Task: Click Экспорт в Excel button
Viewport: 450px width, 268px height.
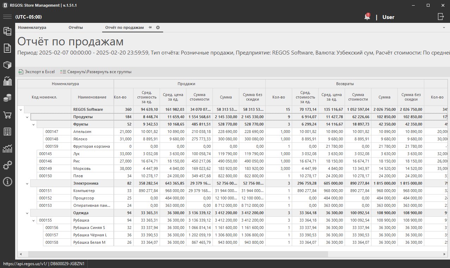Action: 37,72
